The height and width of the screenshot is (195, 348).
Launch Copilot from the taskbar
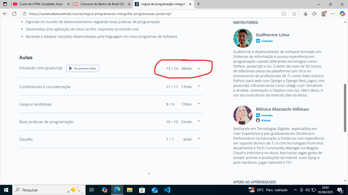click(x=104, y=190)
